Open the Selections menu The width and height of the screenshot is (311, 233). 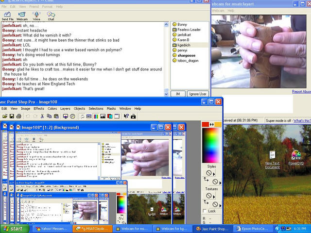[96, 109]
